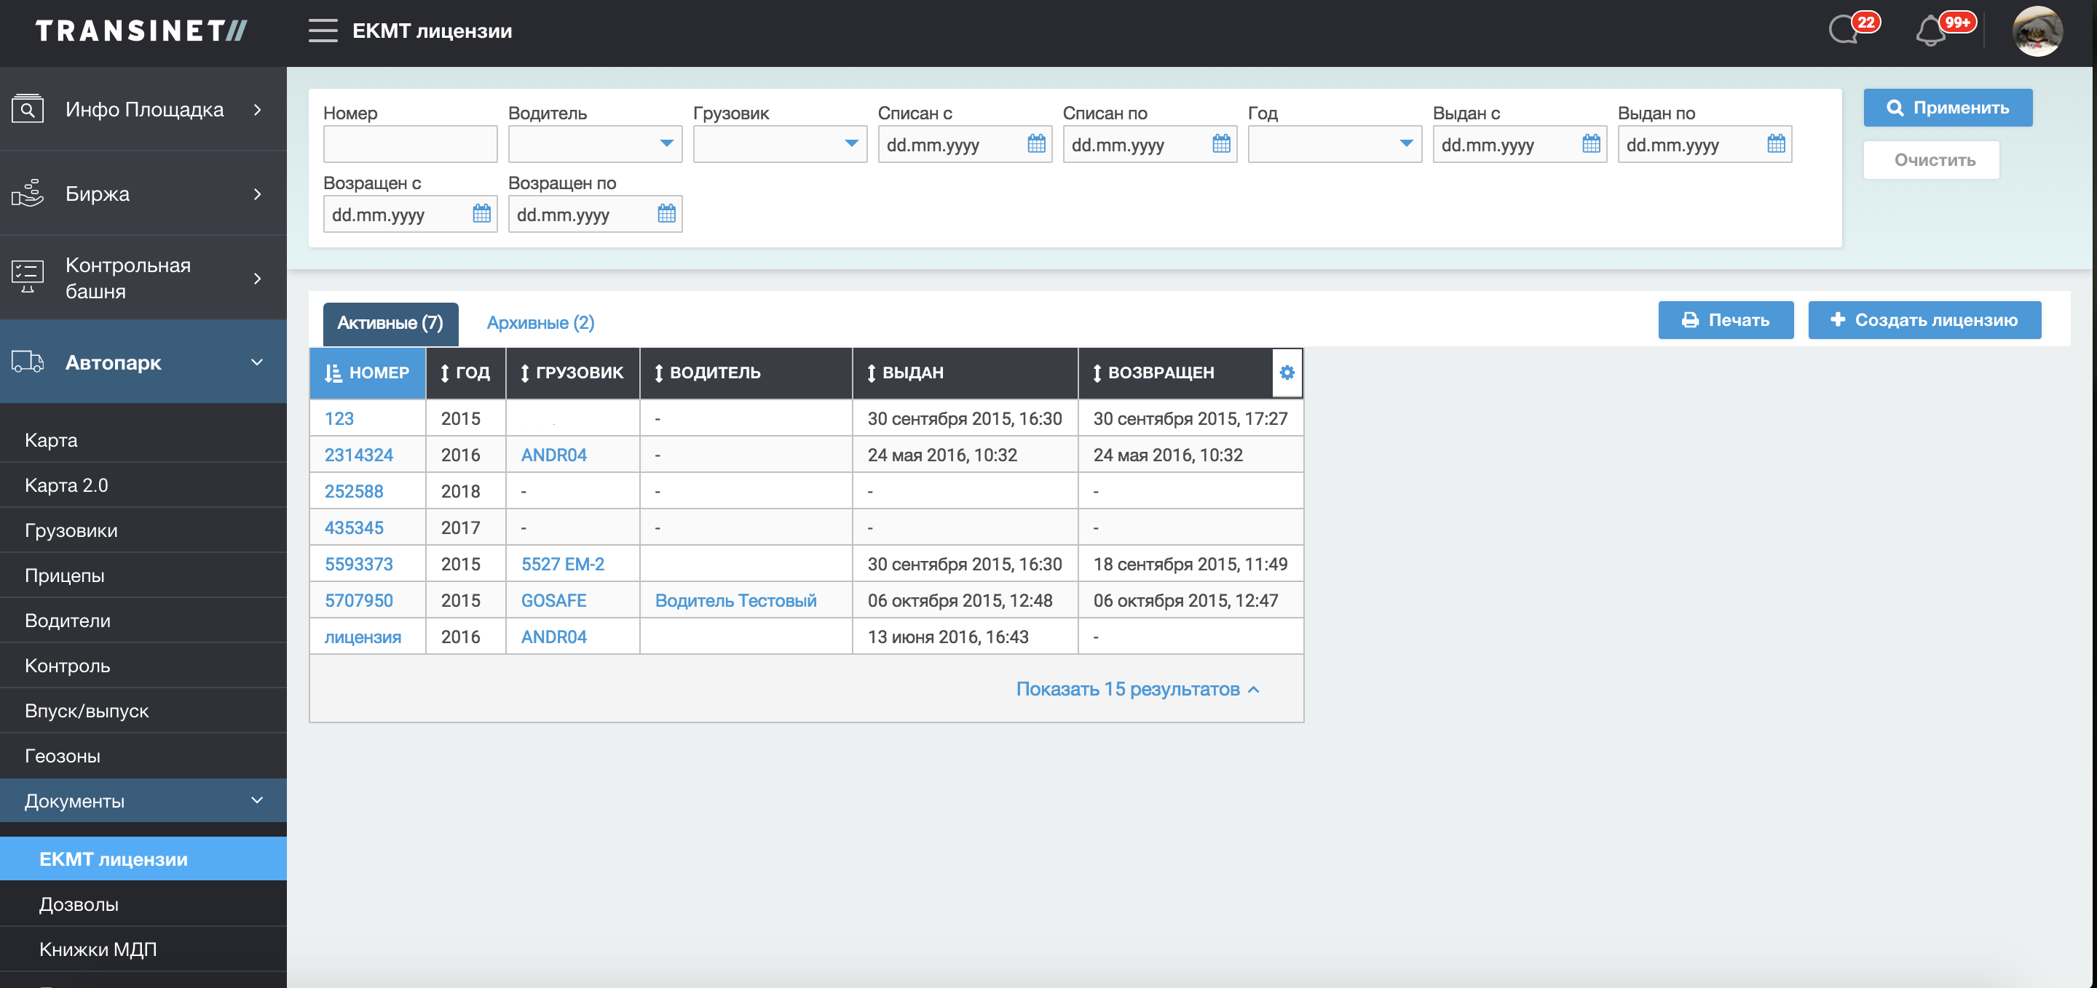Open calendar icon in Списан с field
The image size is (2097, 988).
click(x=1035, y=145)
